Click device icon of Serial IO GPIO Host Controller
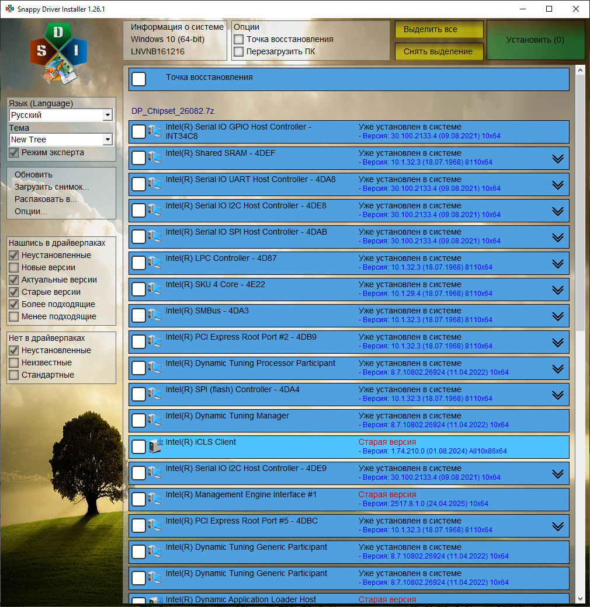This screenshot has height=607, width=590. coord(155,131)
